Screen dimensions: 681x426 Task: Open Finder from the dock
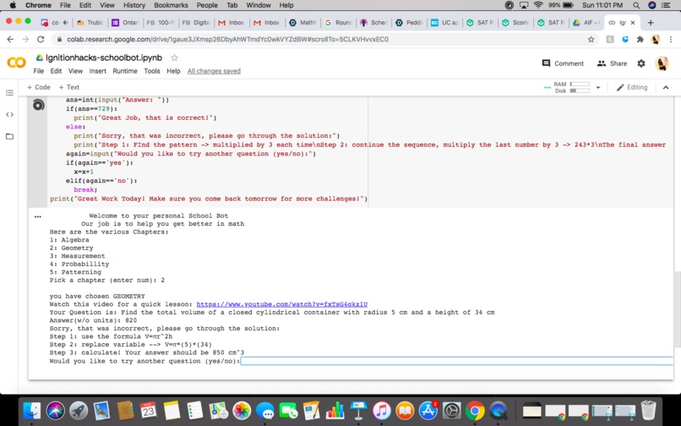(x=32, y=410)
